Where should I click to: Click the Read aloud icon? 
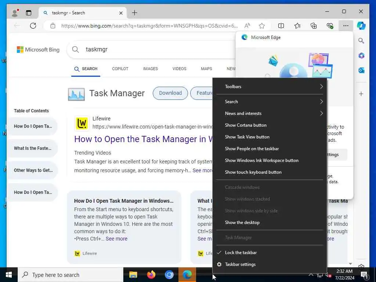[x=247, y=26]
